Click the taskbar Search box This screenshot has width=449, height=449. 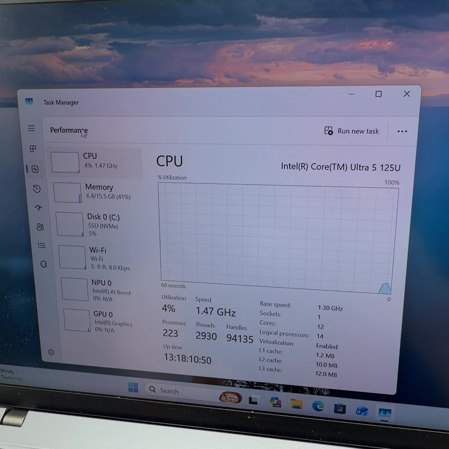[x=181, y=390]
